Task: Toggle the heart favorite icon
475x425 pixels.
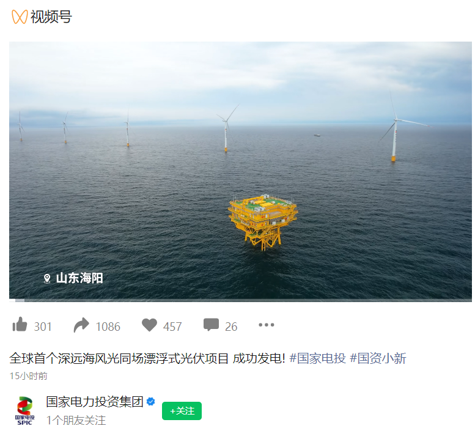Action: click(x=149, y=325)
